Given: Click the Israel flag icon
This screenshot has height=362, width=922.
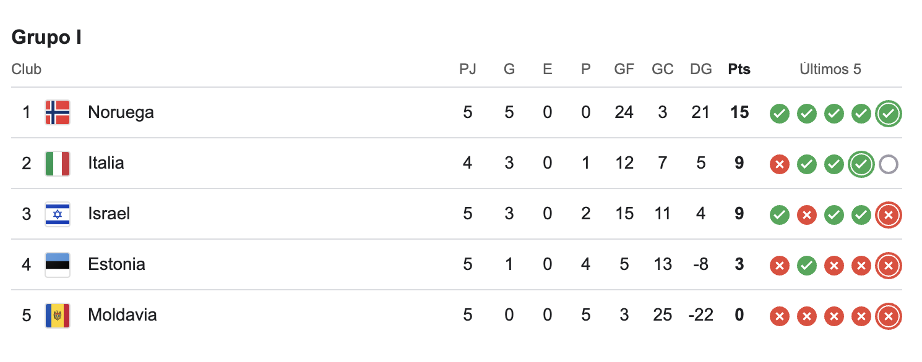Looking at the screenshot, I should pyautogui.click(x=58, y=214).
